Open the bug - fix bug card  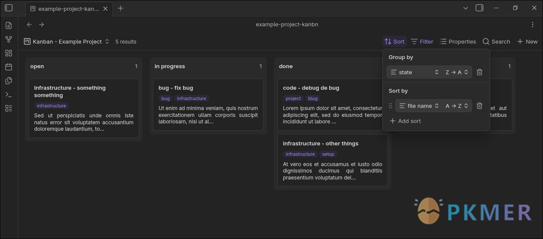click(x=208, y=104)
